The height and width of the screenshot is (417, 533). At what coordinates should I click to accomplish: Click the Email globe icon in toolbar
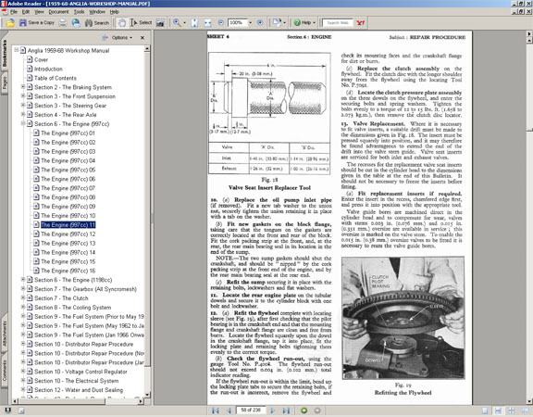76,23
